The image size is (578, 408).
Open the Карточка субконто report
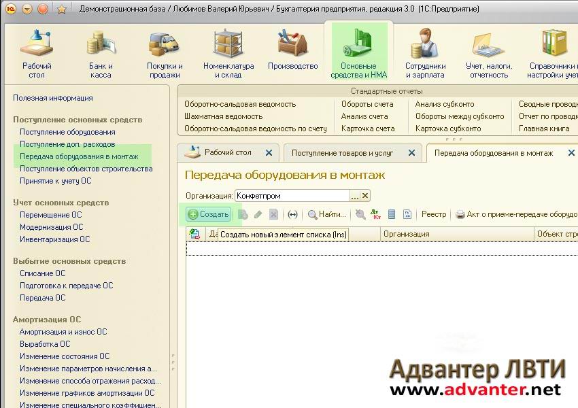click(x=448, y=129)
